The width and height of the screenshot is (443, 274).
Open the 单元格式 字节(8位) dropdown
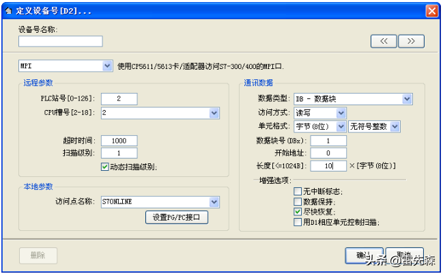click(x=341, y=126)
